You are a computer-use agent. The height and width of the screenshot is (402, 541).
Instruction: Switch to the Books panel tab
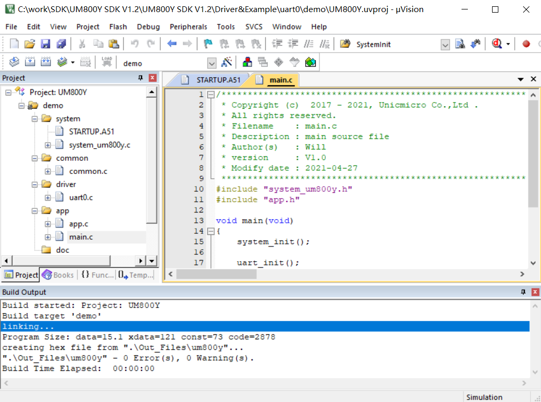[x=58, y=275]
